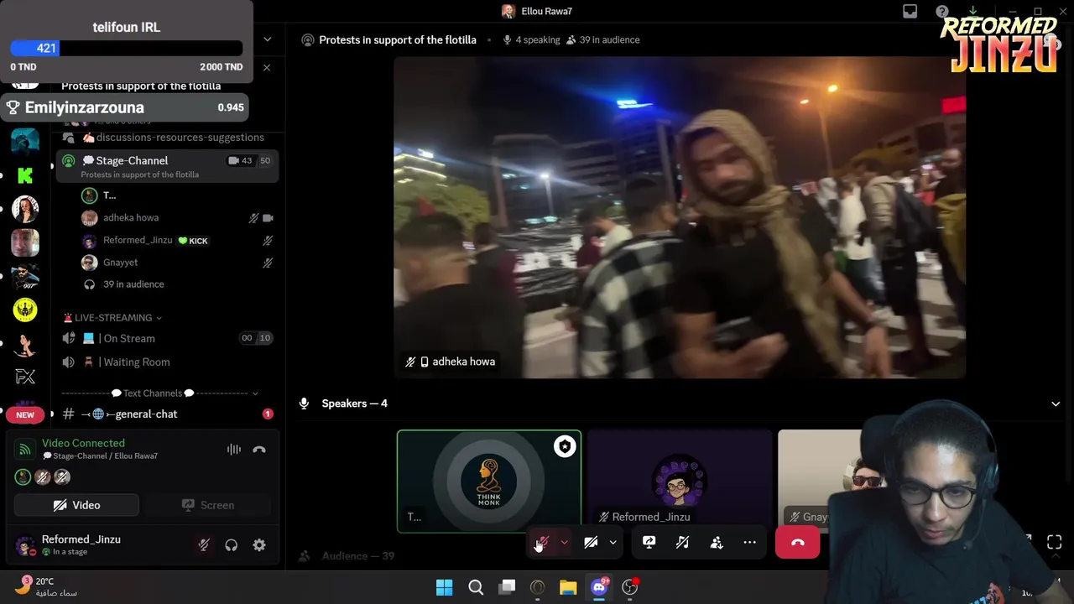Close the overlay with X near goal bar

[267, 67]
